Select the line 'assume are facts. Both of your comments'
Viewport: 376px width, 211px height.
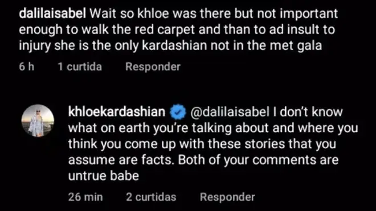(x=203, y=160)
